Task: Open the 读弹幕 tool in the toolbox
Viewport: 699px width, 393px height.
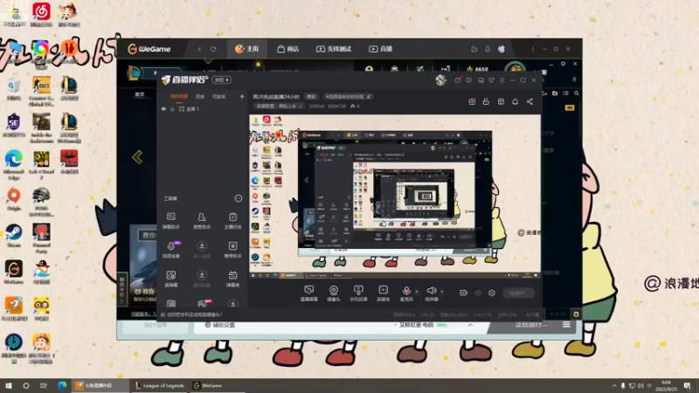Action: point(170,279)
